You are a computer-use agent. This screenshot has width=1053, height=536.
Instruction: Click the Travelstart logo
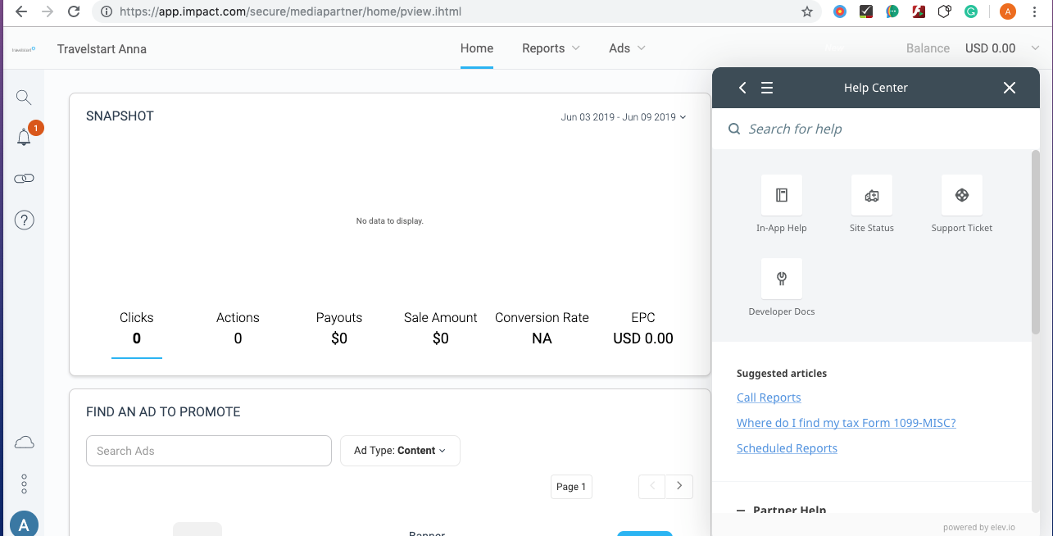[24, 49]
